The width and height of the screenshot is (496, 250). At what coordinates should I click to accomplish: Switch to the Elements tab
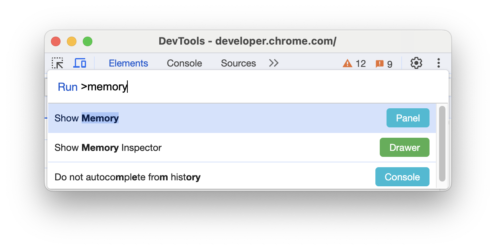(128, 63)
